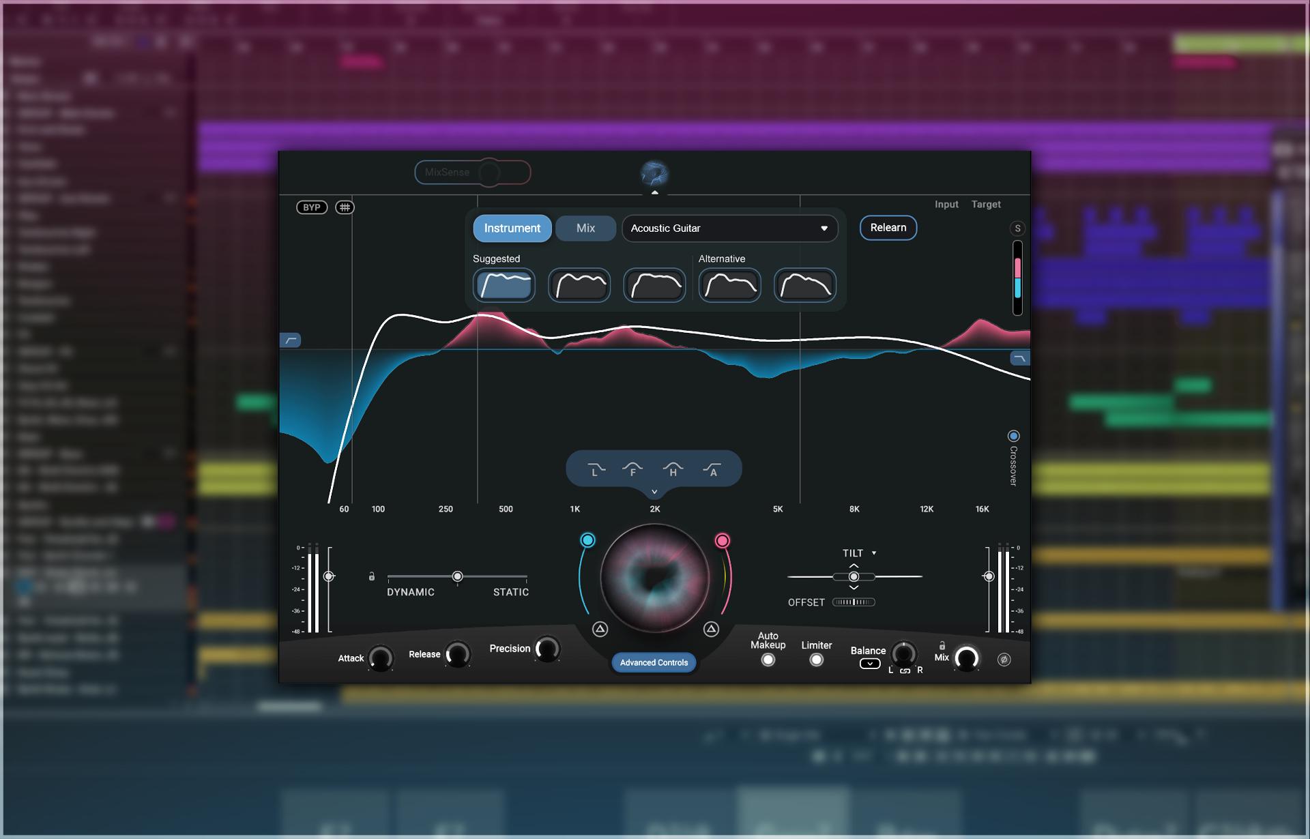
Task: Select the H filter shape icon
Action: 673,469
